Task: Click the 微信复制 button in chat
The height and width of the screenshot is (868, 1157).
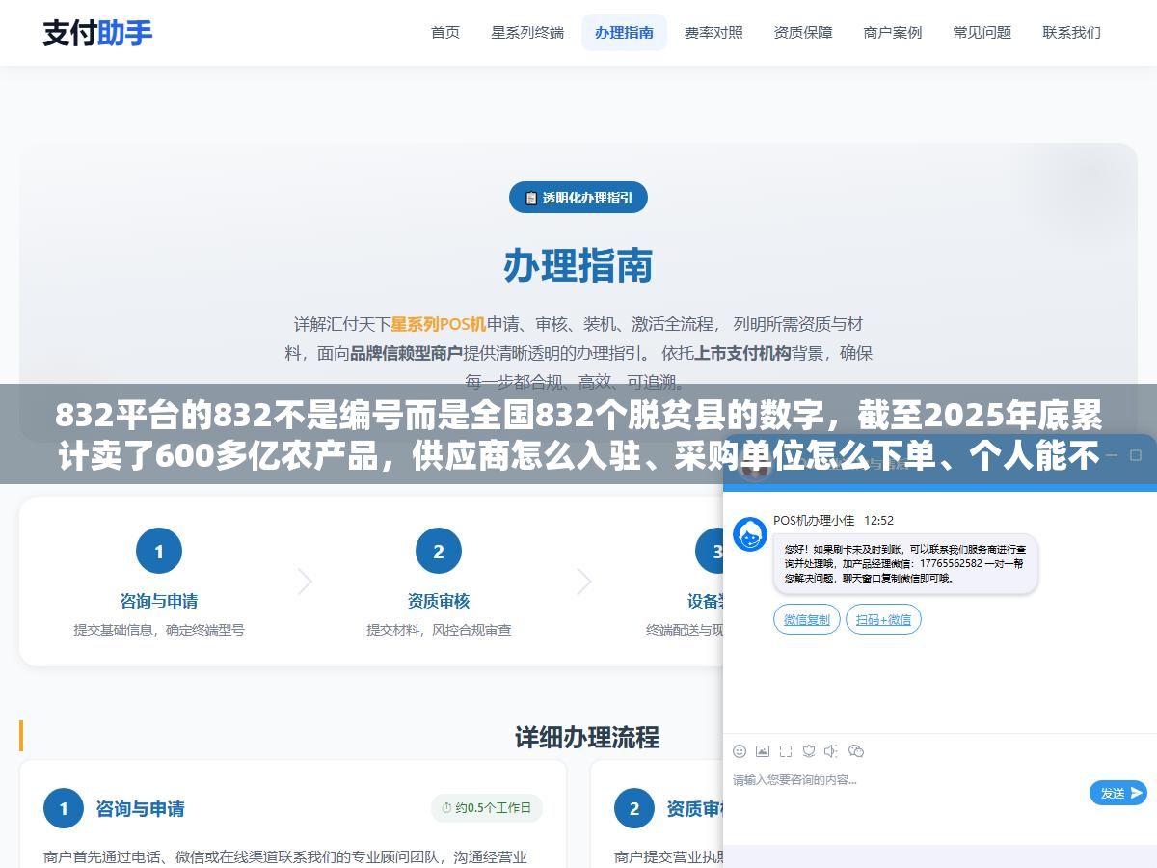Action: (807, 619)
